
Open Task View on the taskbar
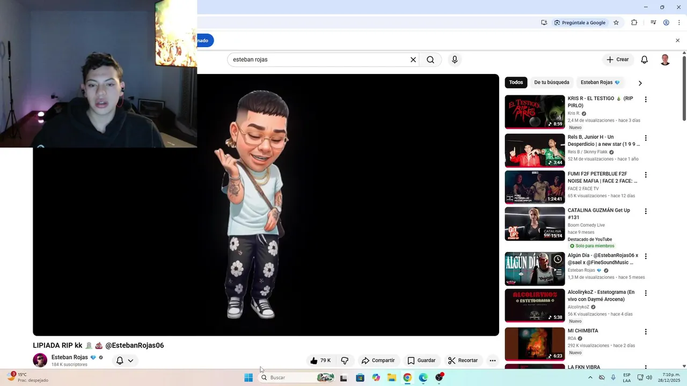pyautogui.click(x=343, y=377)
